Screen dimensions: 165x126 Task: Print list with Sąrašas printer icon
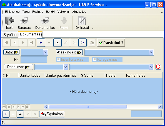(24, 20)
